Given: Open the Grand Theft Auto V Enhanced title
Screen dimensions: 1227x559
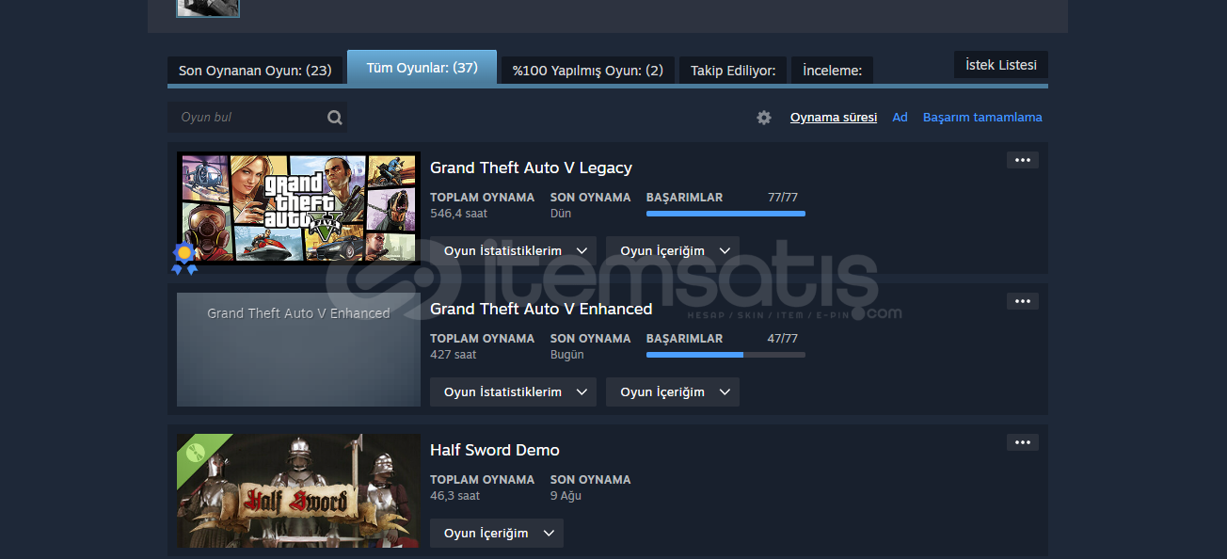Looking at the screenshot, I should point(541,309).
